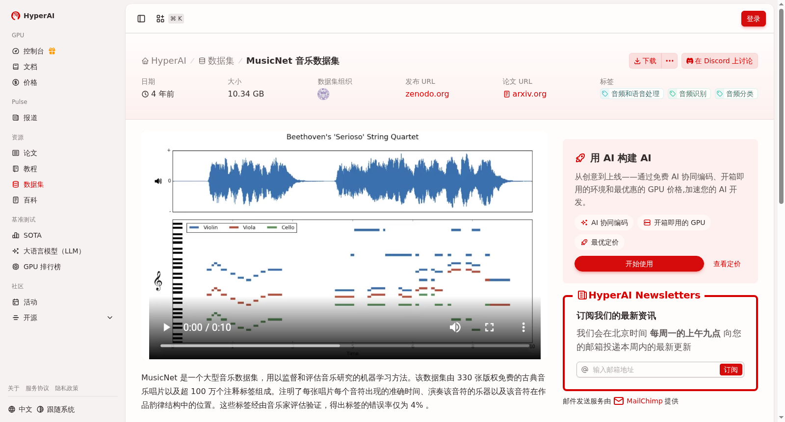The width and height of the screenshot is (785, 422).
Task: Open the three-dot more options menu
Action: 670,61
